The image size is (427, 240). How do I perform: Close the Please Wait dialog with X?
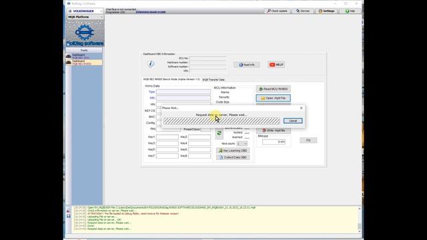301,108
